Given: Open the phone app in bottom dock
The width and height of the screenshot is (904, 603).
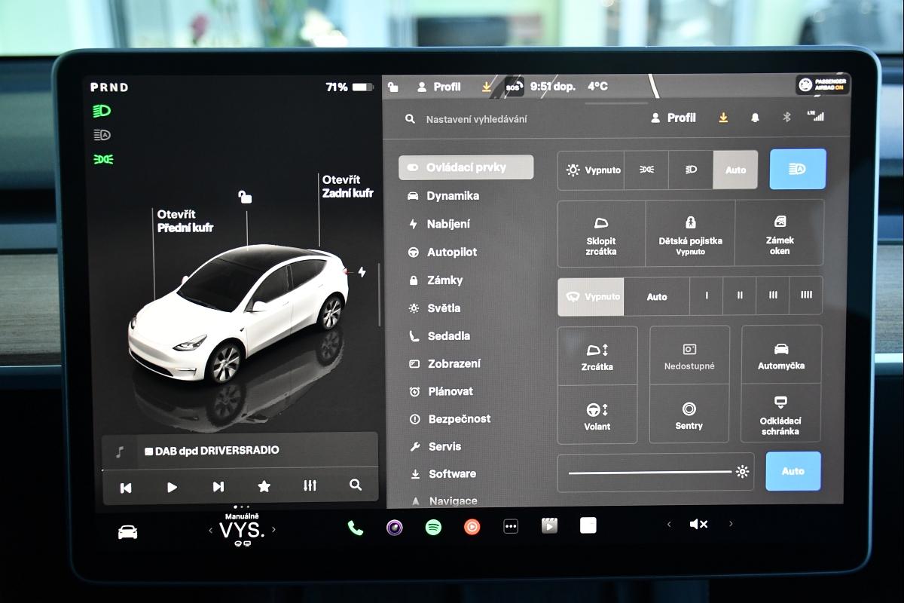Looking at the screenshot, I should 355,528.
